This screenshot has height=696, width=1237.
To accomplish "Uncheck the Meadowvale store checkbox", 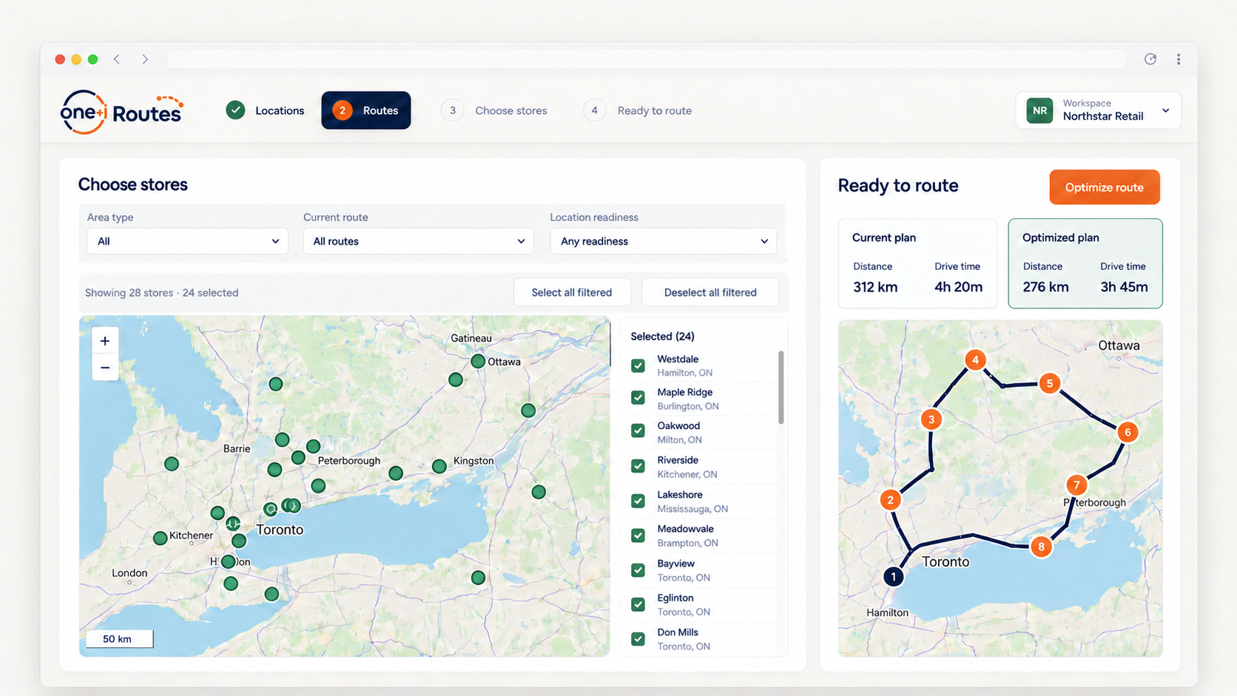I will point(638,535).
